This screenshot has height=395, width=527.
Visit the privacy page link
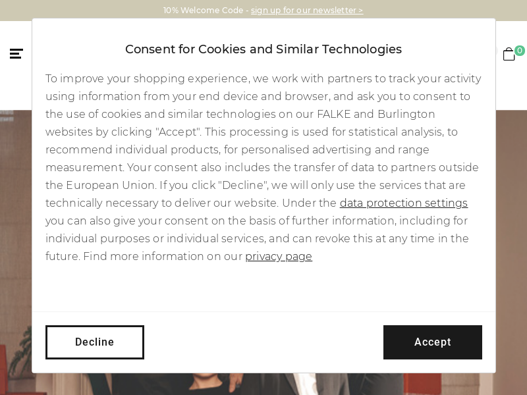click(x=279, y=256)
